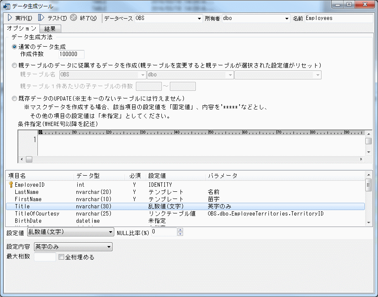The image size is (378, 297).
Task: Switch to the オプション tab
Action: [22, 28]
